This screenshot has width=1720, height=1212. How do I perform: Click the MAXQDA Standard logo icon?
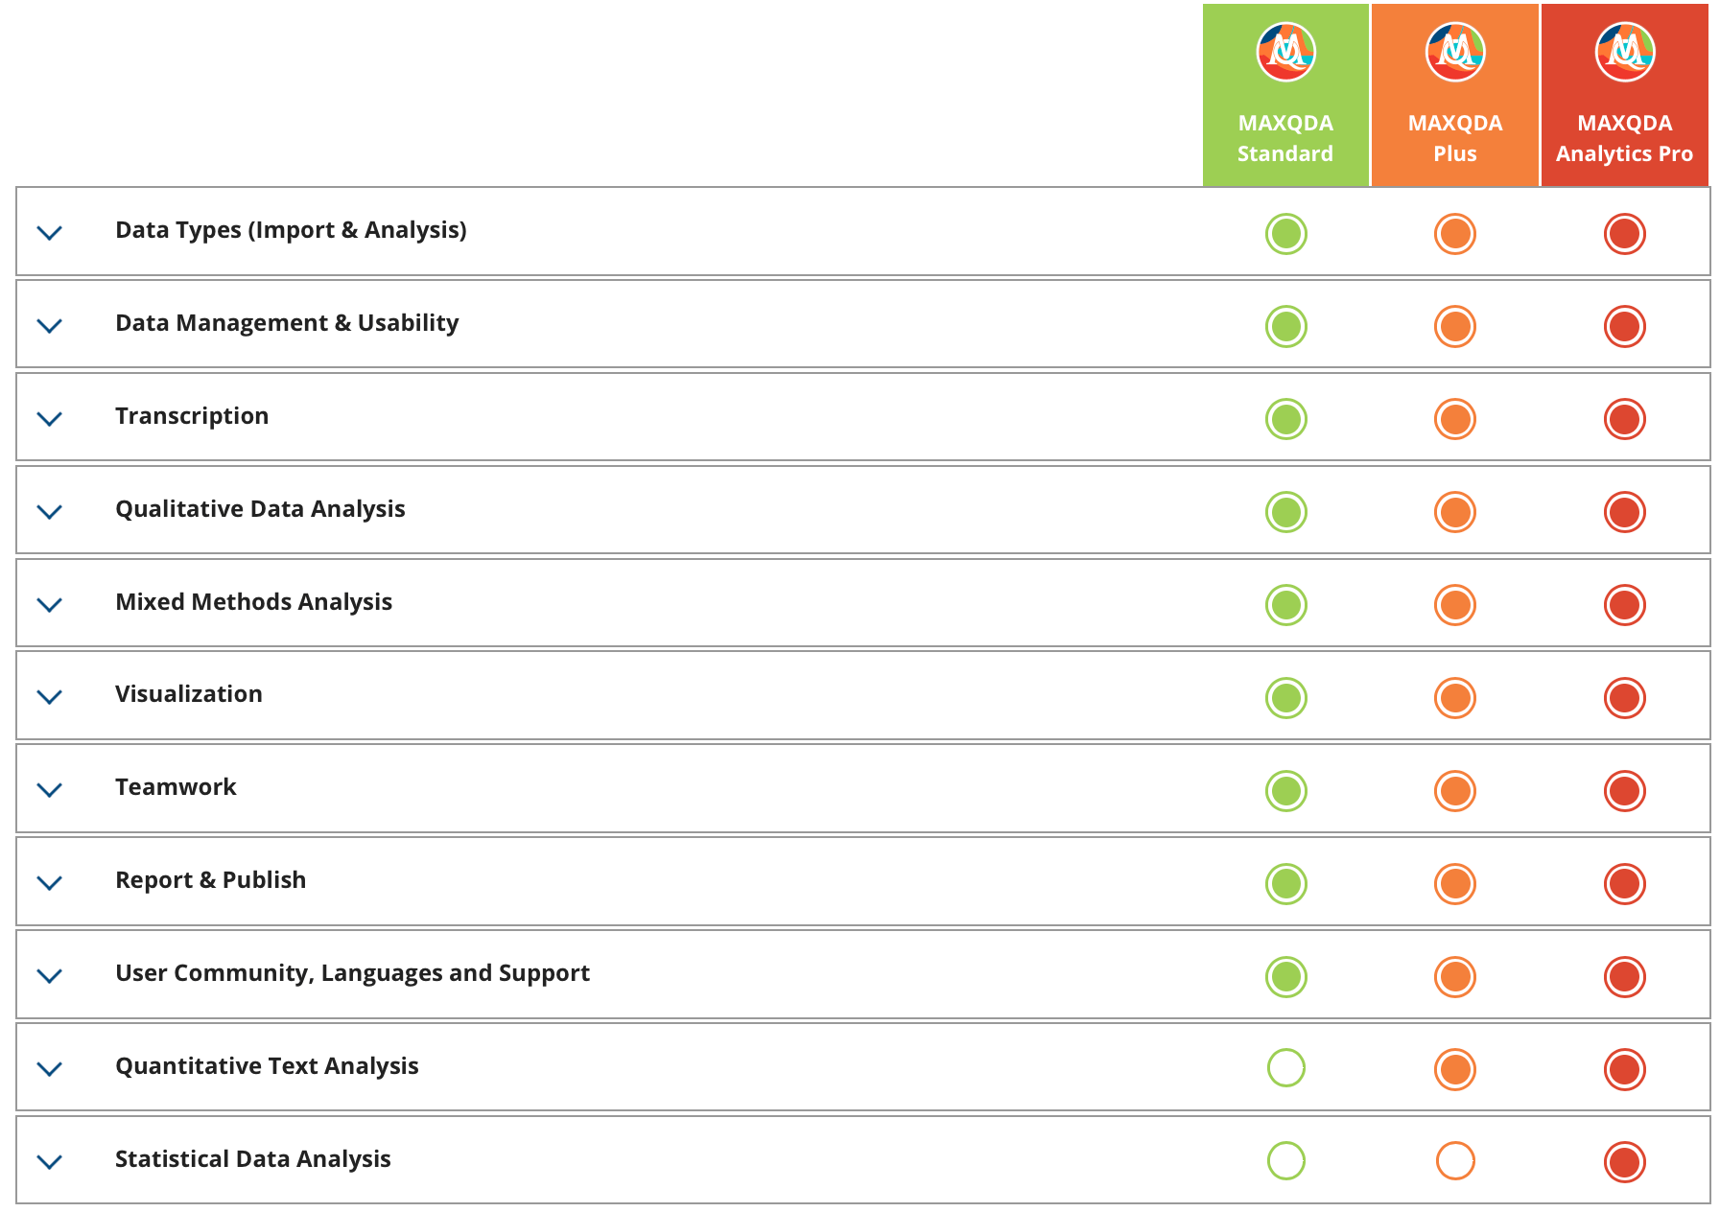[1285, 52]
